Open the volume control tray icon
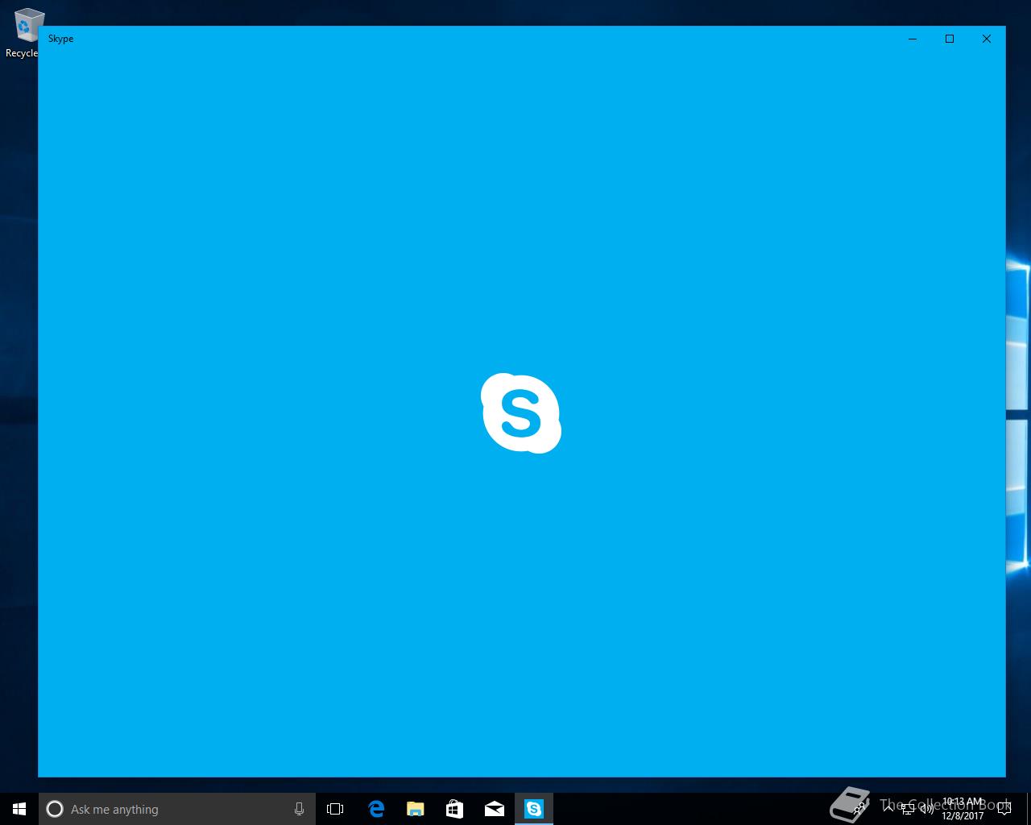The image size is (1031, 825). 927,809
